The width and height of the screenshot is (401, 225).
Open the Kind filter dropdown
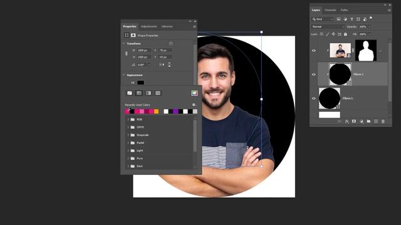click(323, 19)
